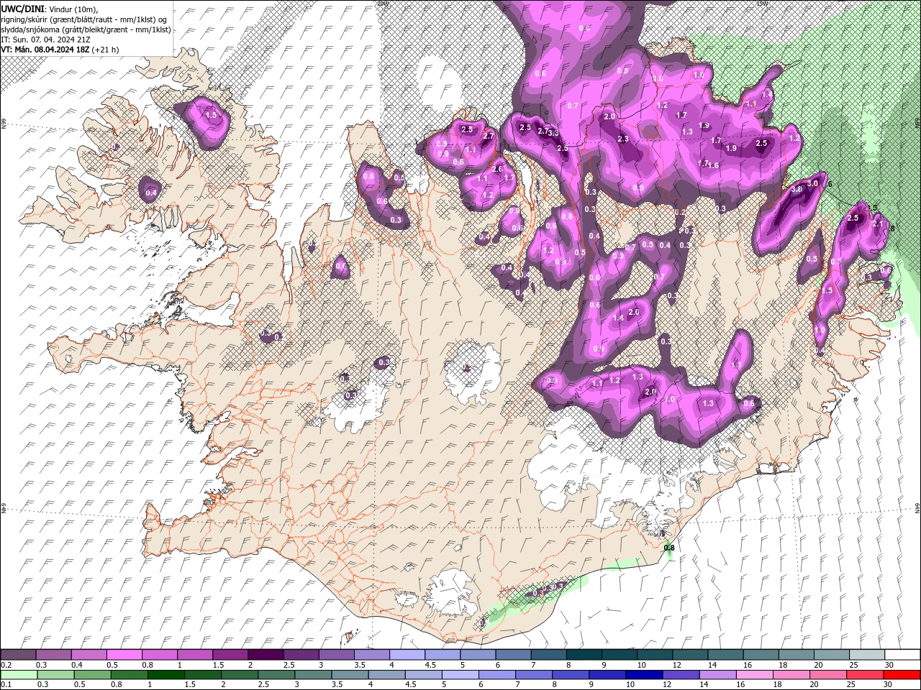Image resolution: width=921 pixels, height=690 pixels.
Task: Select the 3.8 snowfall value on the map
Action: tap(796, 190)
